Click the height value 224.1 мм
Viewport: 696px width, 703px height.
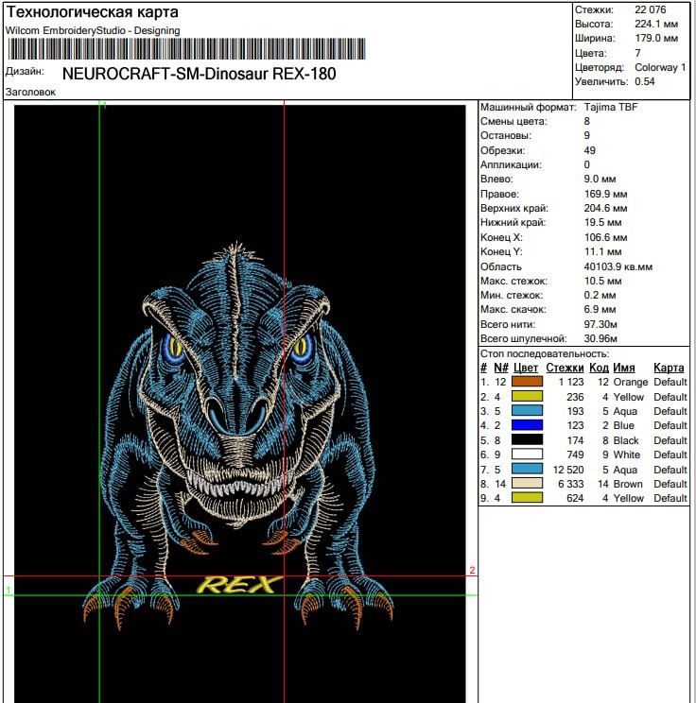[x=656, y=24]
